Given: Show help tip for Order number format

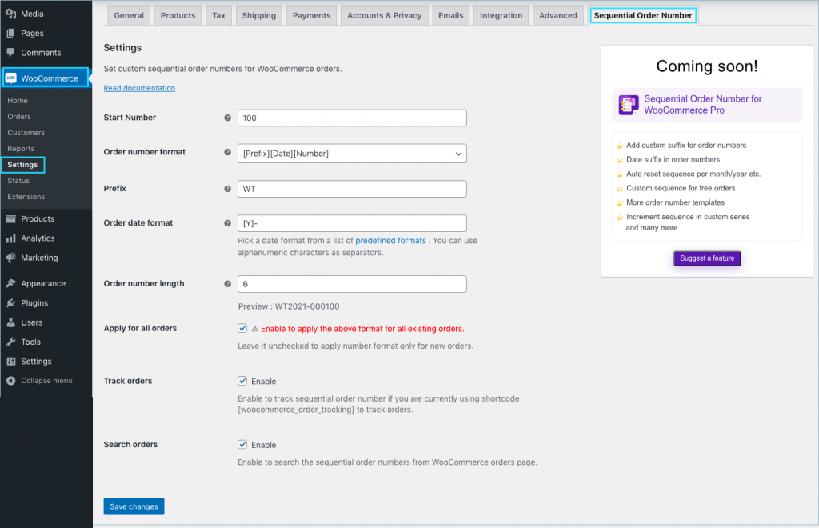Looking at the screenshot, I should click(227, 152).
